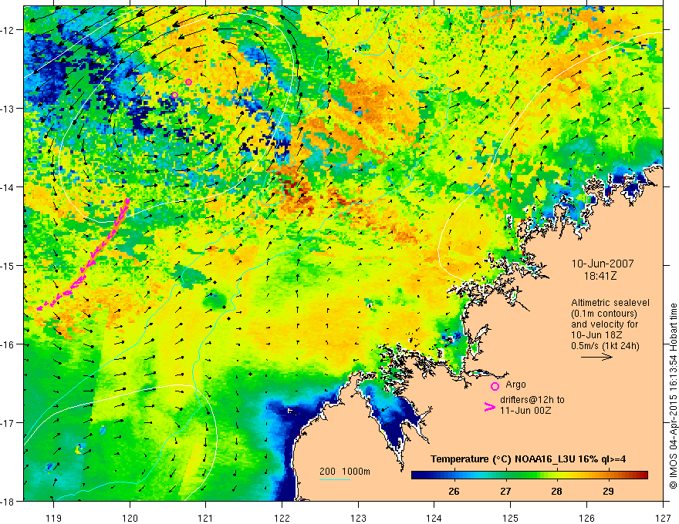Click latitude axis label '-15'
The width and height of the screenshot is (679, 524).
pyautogui.click(x=8, y=265)
